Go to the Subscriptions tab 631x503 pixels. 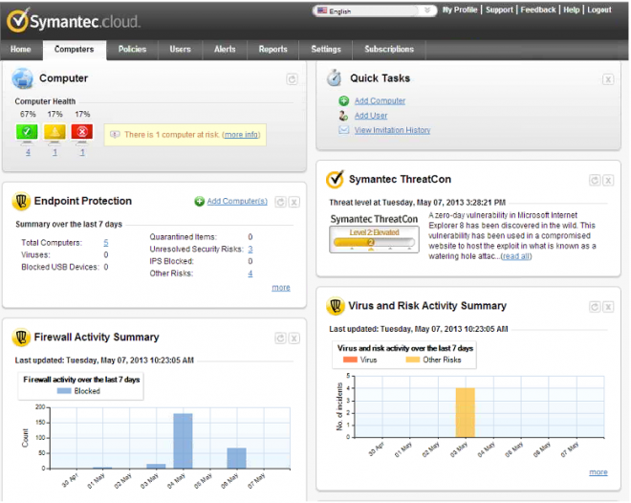tap(389, 49)
